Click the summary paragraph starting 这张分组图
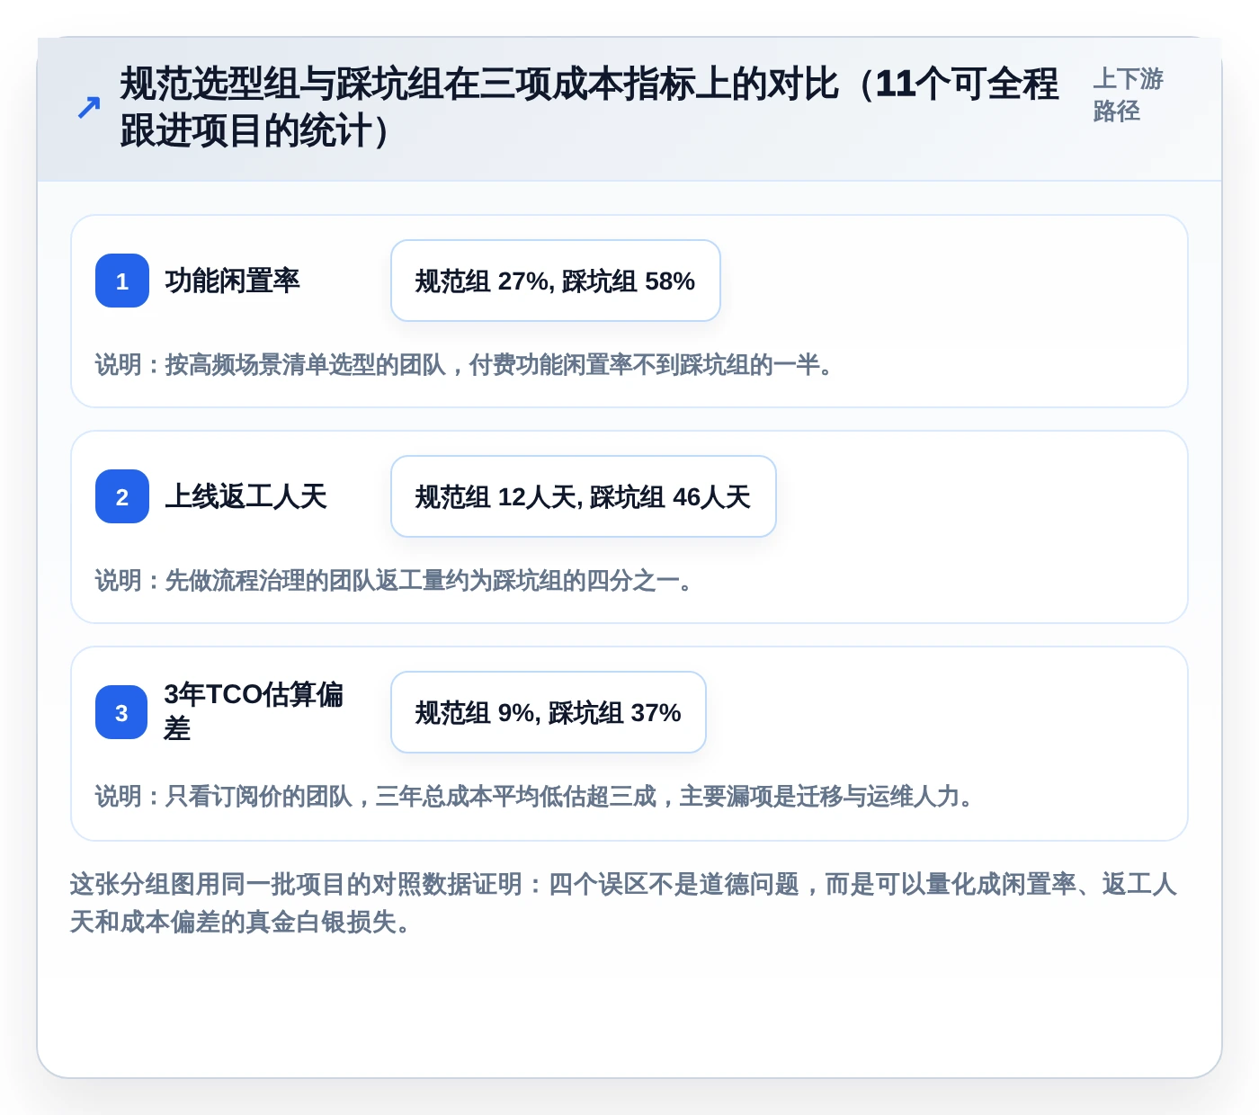Image resolution: width=1259 pixels, height=1115 pixels. 624,903
